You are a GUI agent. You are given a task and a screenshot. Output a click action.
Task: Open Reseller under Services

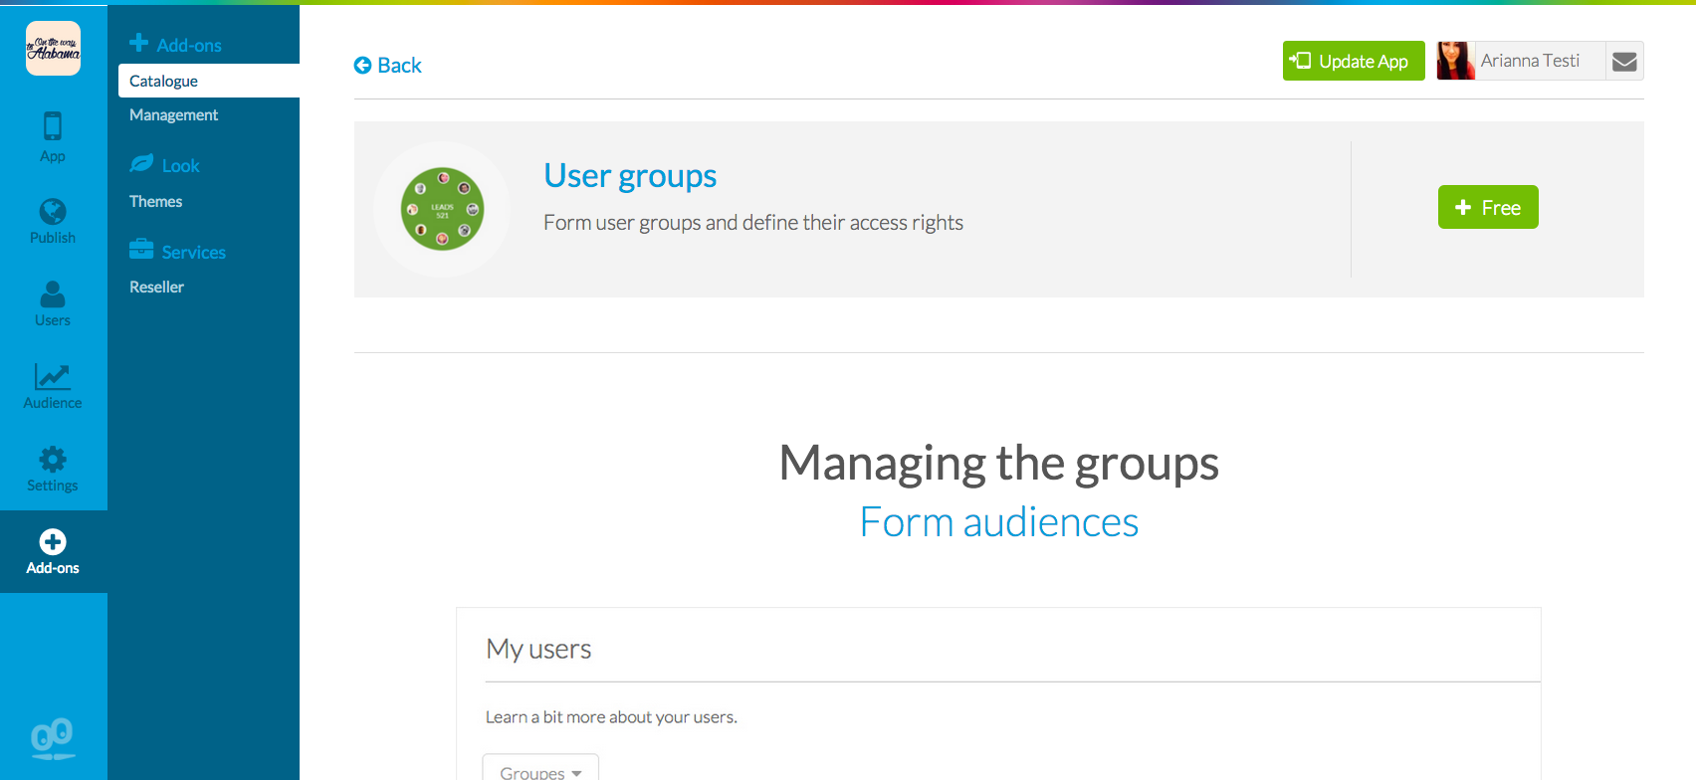click(157, 288)
